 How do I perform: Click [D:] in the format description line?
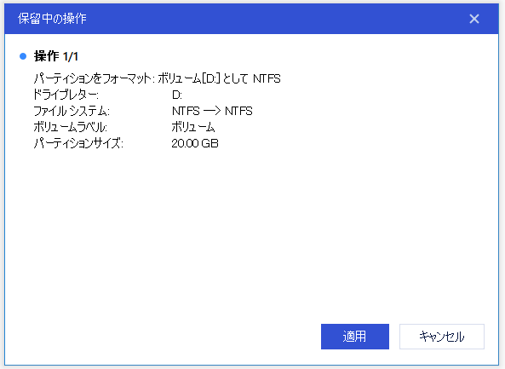tap(211, 78)
